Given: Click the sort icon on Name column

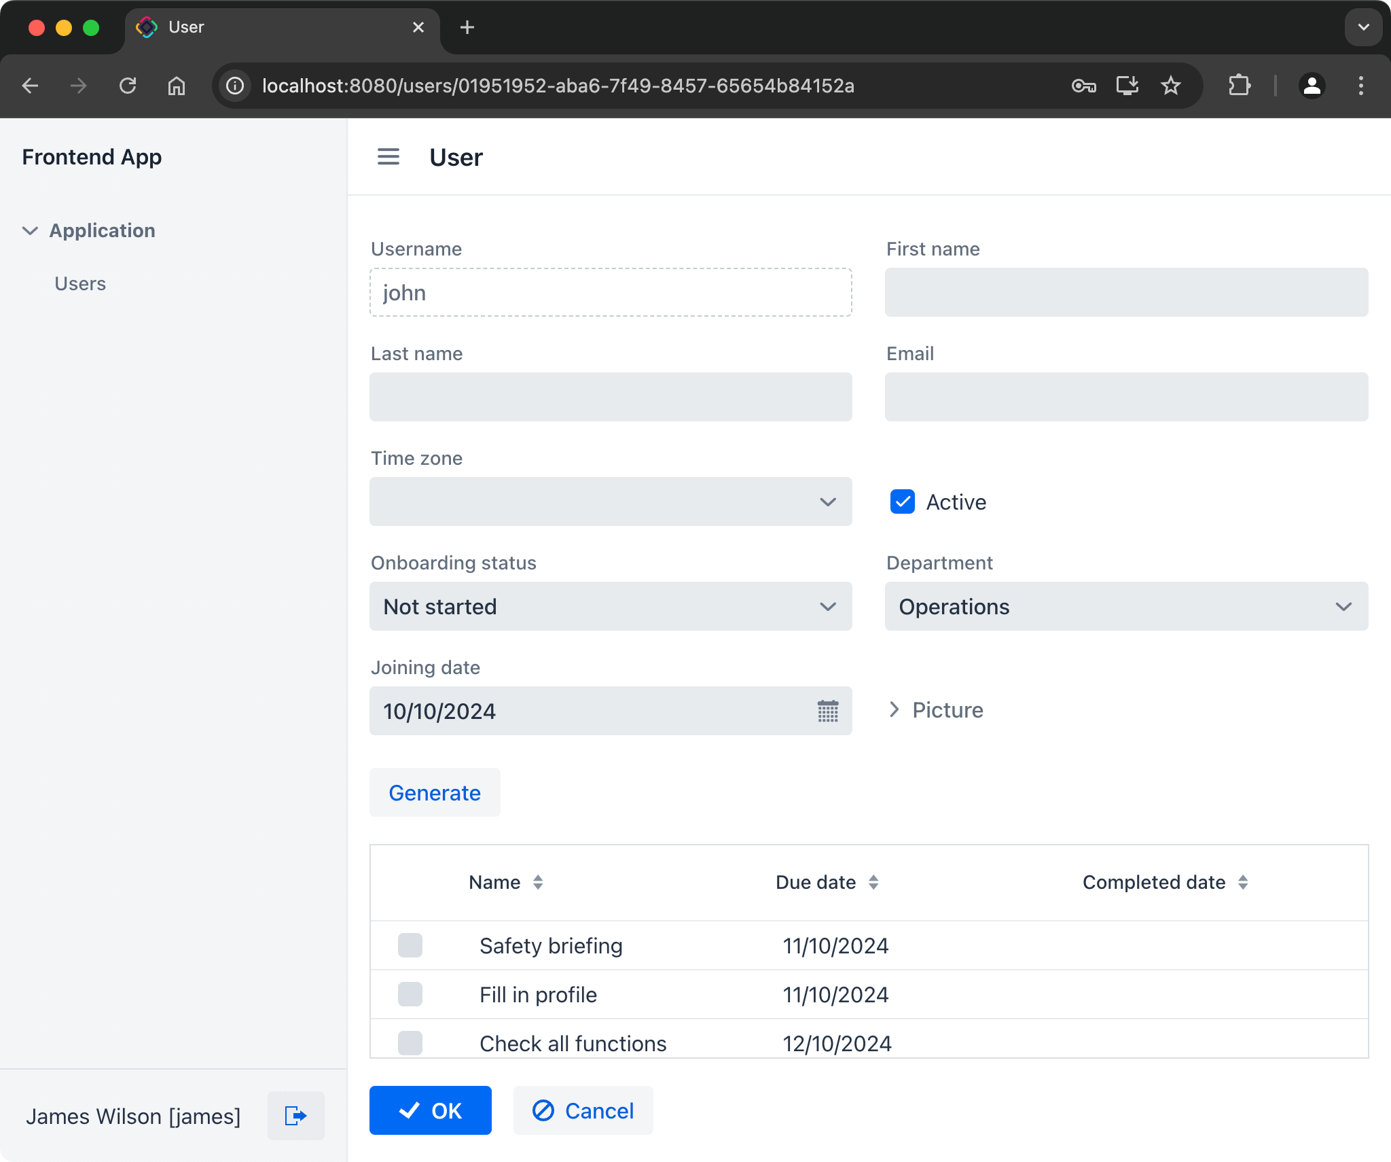Looking at the screenshot, I should click(539, 881).
